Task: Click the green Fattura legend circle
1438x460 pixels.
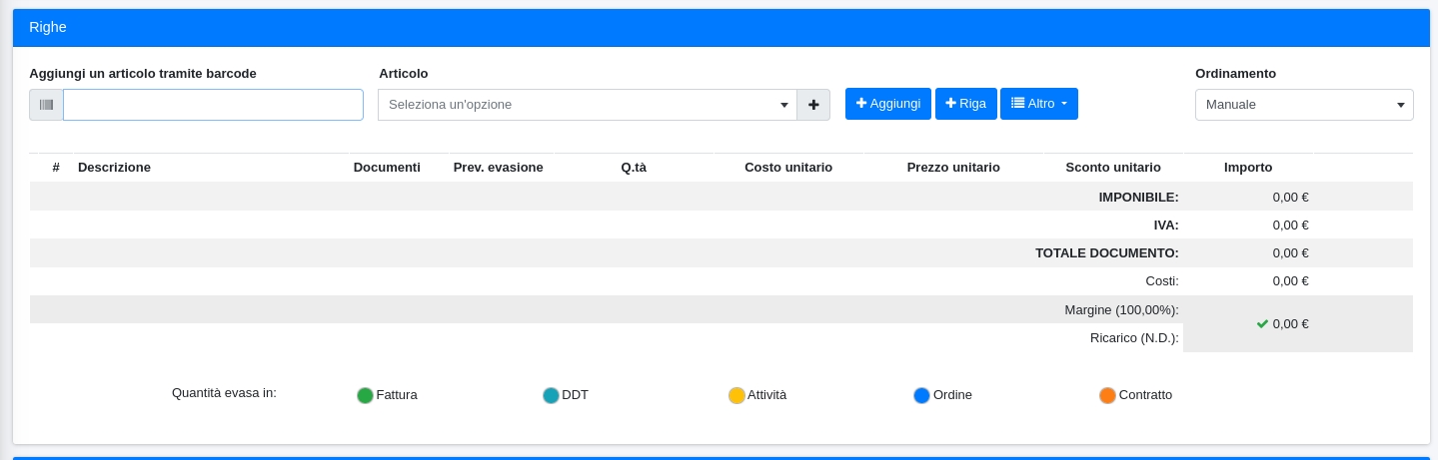Action: pos(365,395)
